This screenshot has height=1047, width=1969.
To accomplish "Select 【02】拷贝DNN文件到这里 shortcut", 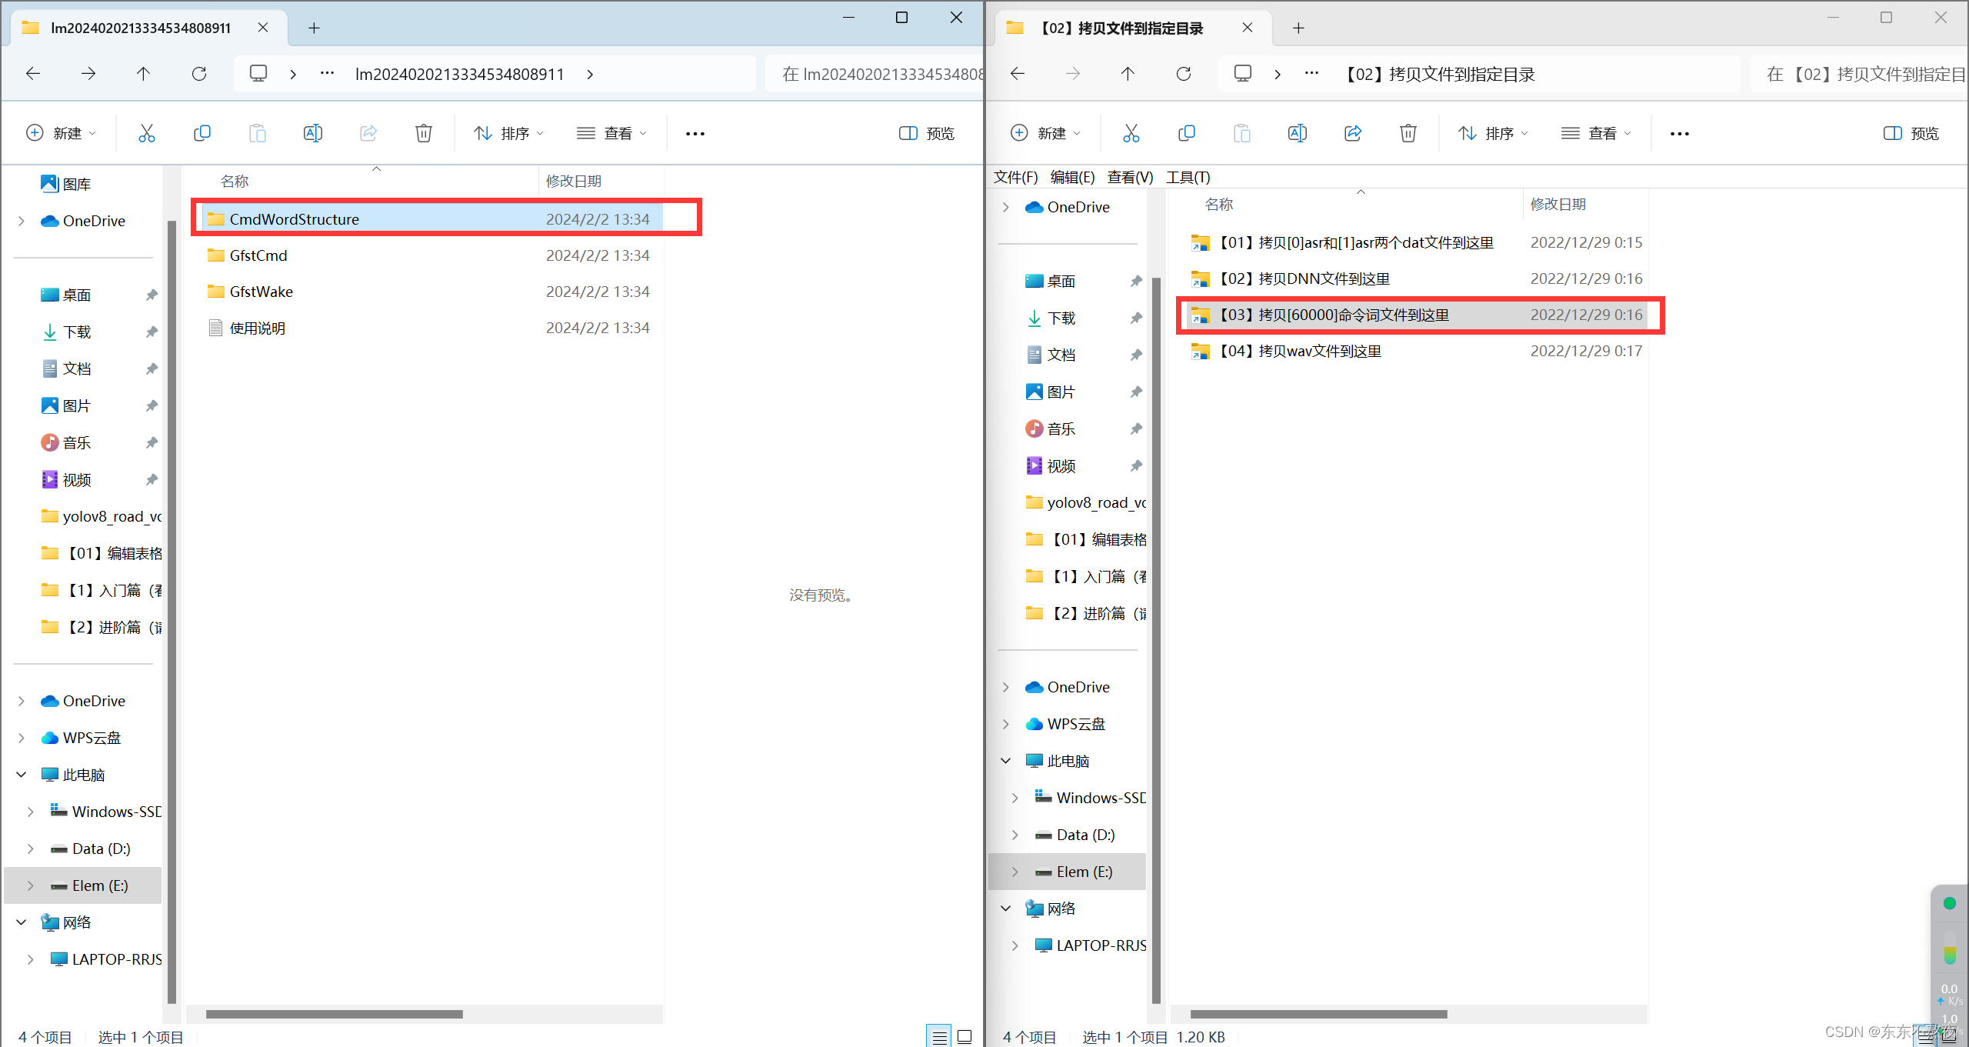I will 1415,278.
